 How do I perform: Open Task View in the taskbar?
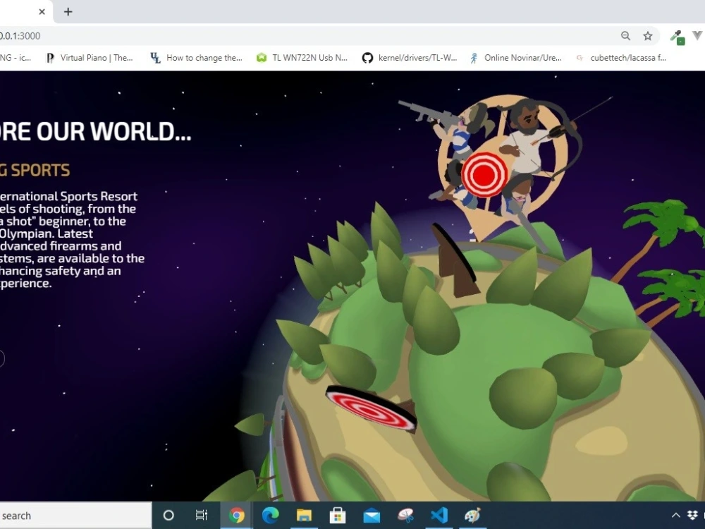point(202,516)
